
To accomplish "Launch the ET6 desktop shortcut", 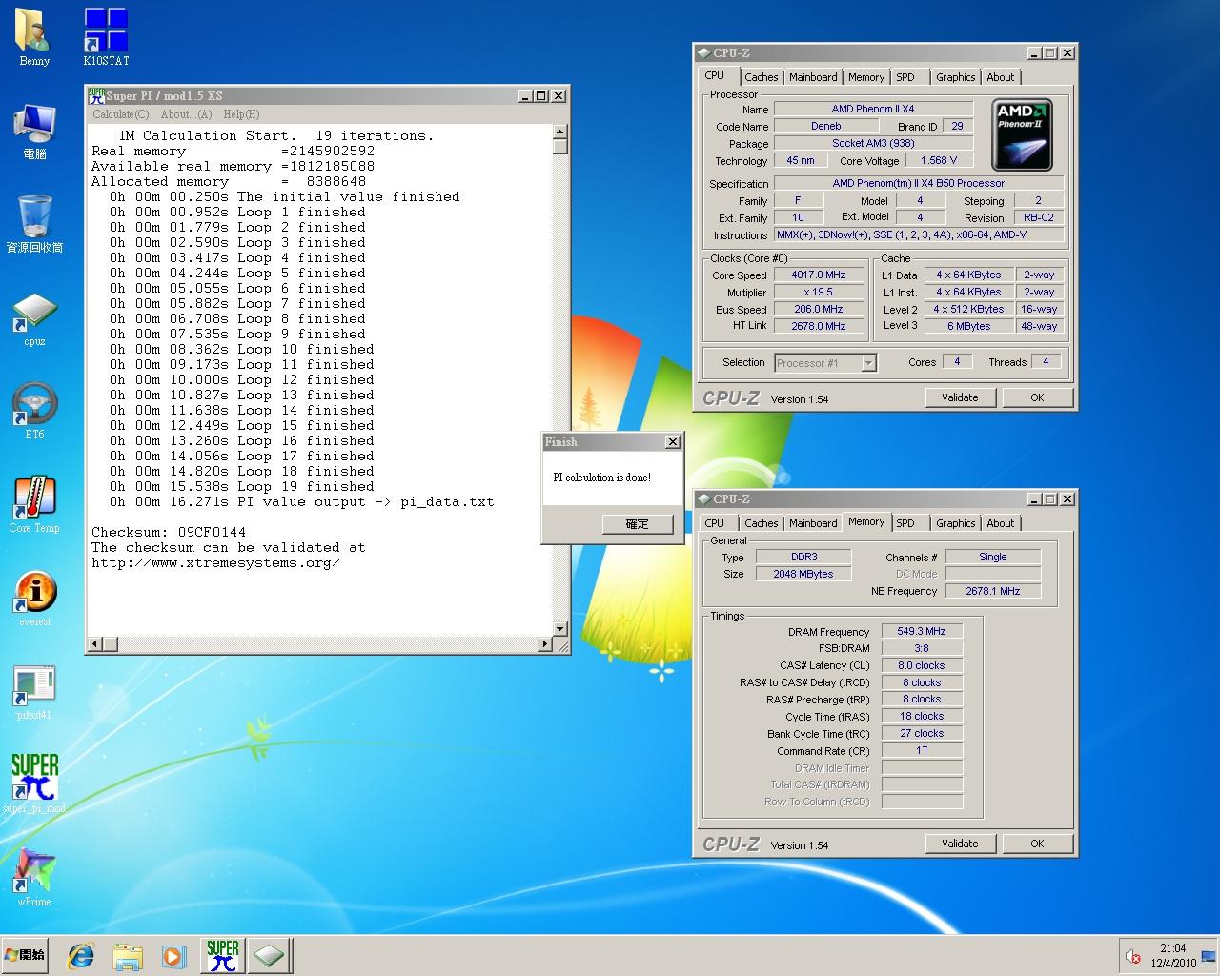I will pos(34,412).
